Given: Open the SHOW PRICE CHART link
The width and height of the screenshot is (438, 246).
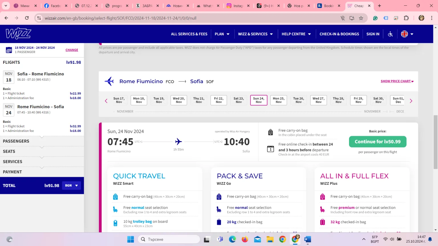Looking at the screenshot, I should coord(397,81).
